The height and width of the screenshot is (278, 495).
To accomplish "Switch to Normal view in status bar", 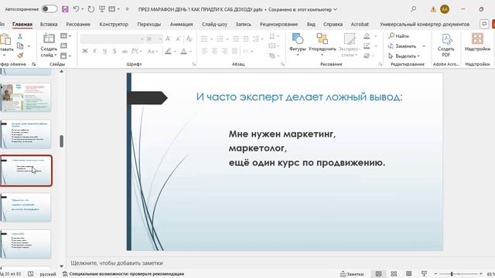I will point(378,273).
